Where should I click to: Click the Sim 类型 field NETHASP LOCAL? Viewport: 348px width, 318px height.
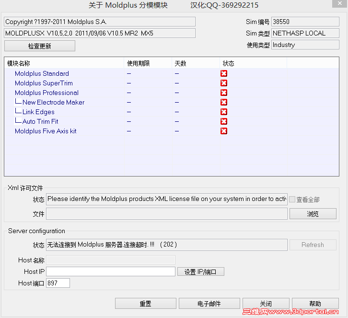305,33
